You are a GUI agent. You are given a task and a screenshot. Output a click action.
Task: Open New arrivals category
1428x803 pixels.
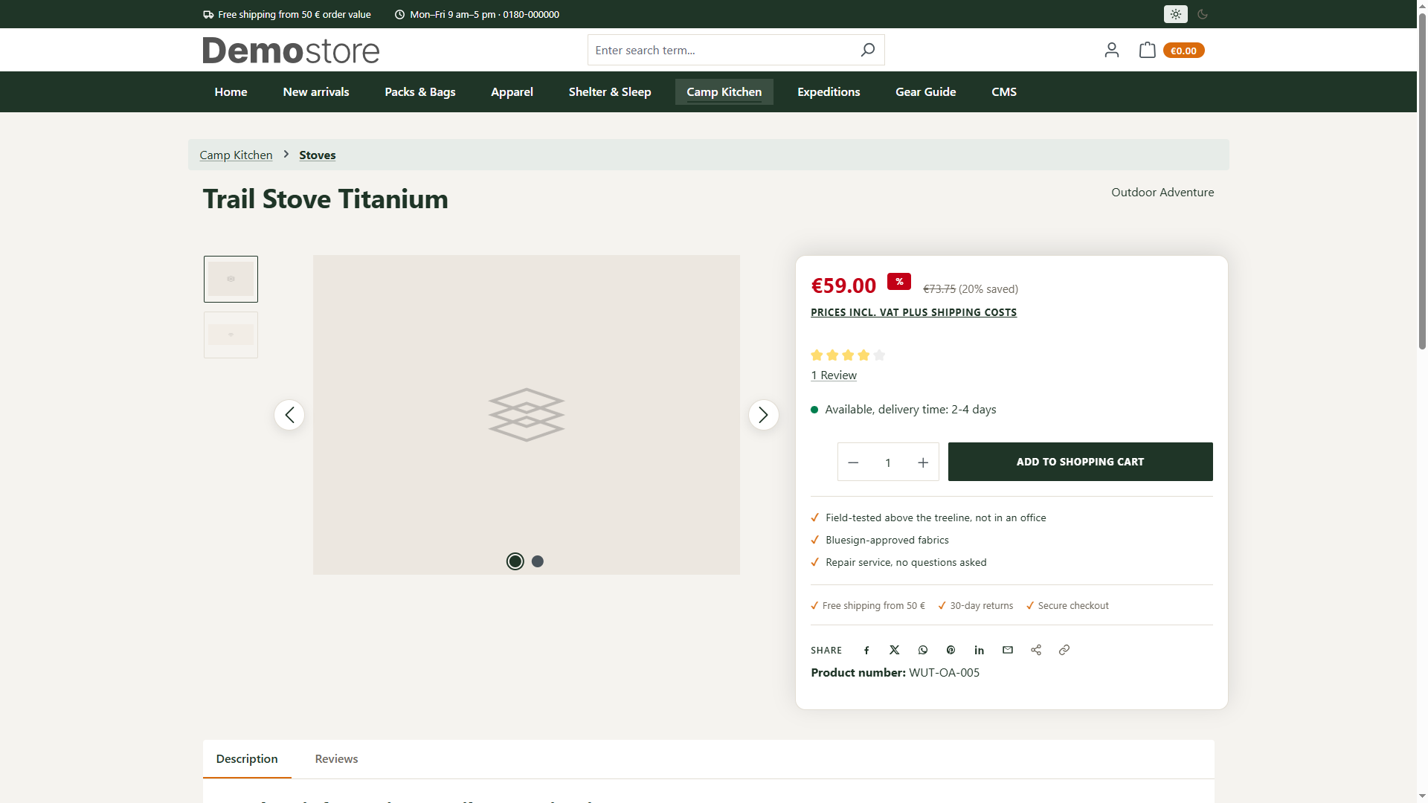click(316, 91)
